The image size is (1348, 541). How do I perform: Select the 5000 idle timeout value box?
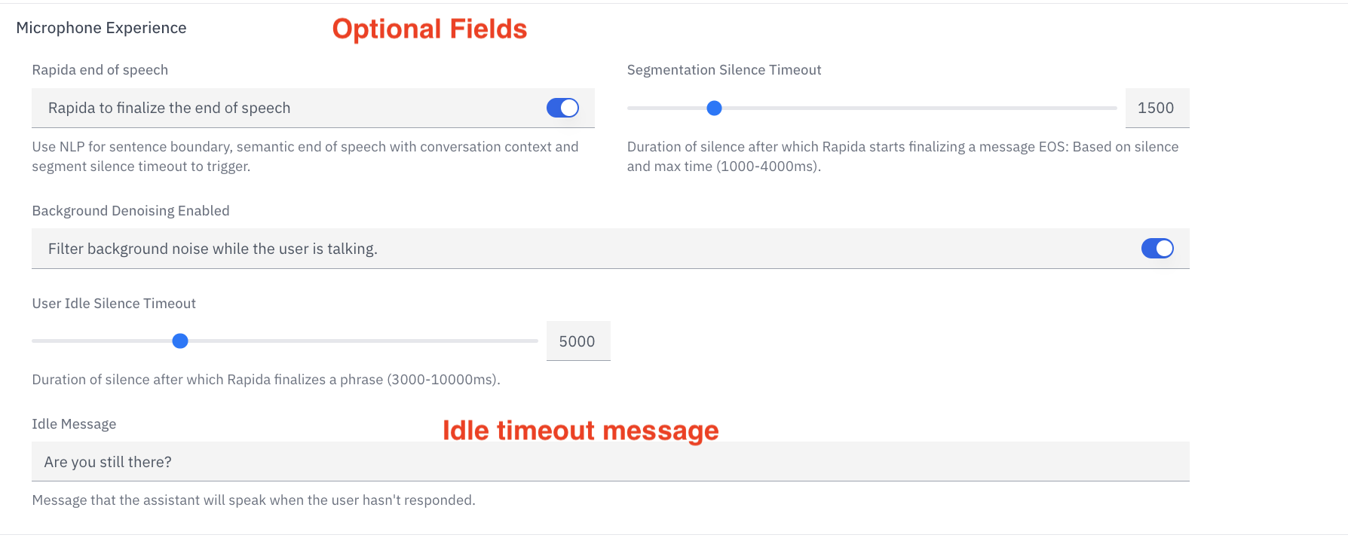(577, 341)
